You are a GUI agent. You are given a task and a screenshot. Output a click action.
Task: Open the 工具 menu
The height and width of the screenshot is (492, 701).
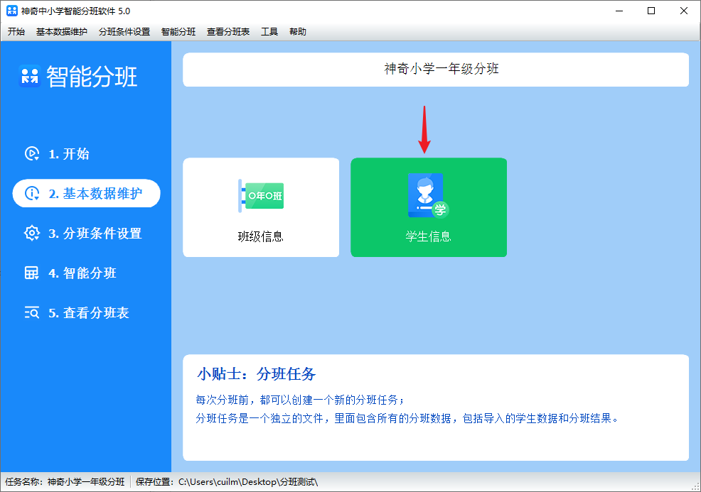point(269,32)
